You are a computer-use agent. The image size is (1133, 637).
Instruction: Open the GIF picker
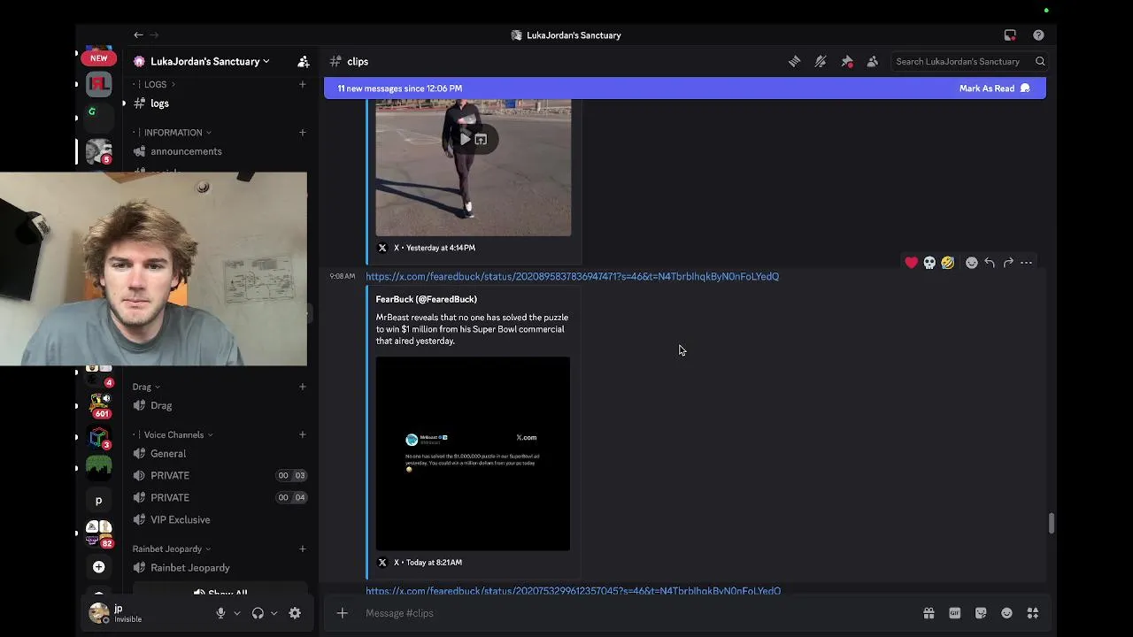click(x=954, y=613)
